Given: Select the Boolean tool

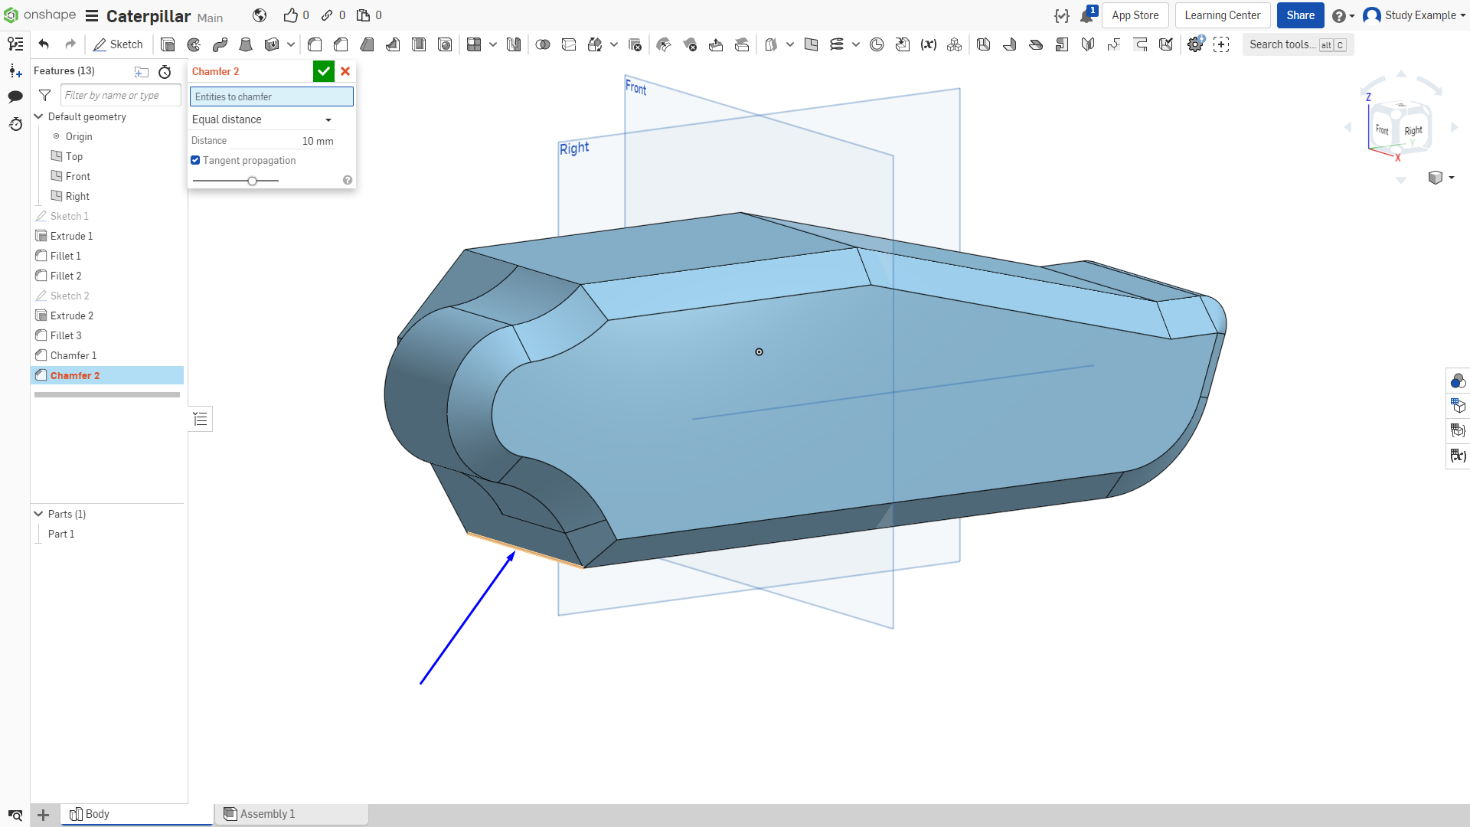Looking at the screenshot, I should (x=543, y=44).
